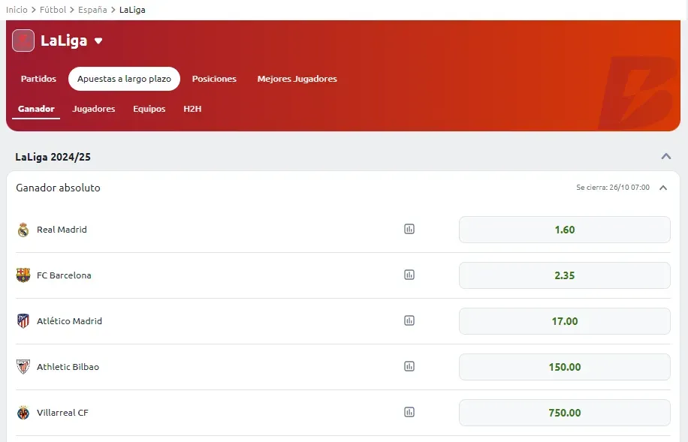Click the Athletic Bilbao crest
The width and height of the screenshot is (688, 442).
[x=23, y=366]
